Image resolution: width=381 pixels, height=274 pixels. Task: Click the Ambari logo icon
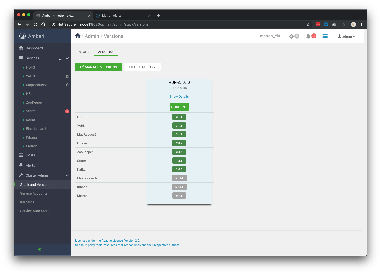(22, 36)
